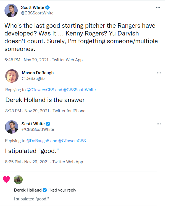
Task: Click the Twitter for iPhone source label
Action: coord(69,111)
